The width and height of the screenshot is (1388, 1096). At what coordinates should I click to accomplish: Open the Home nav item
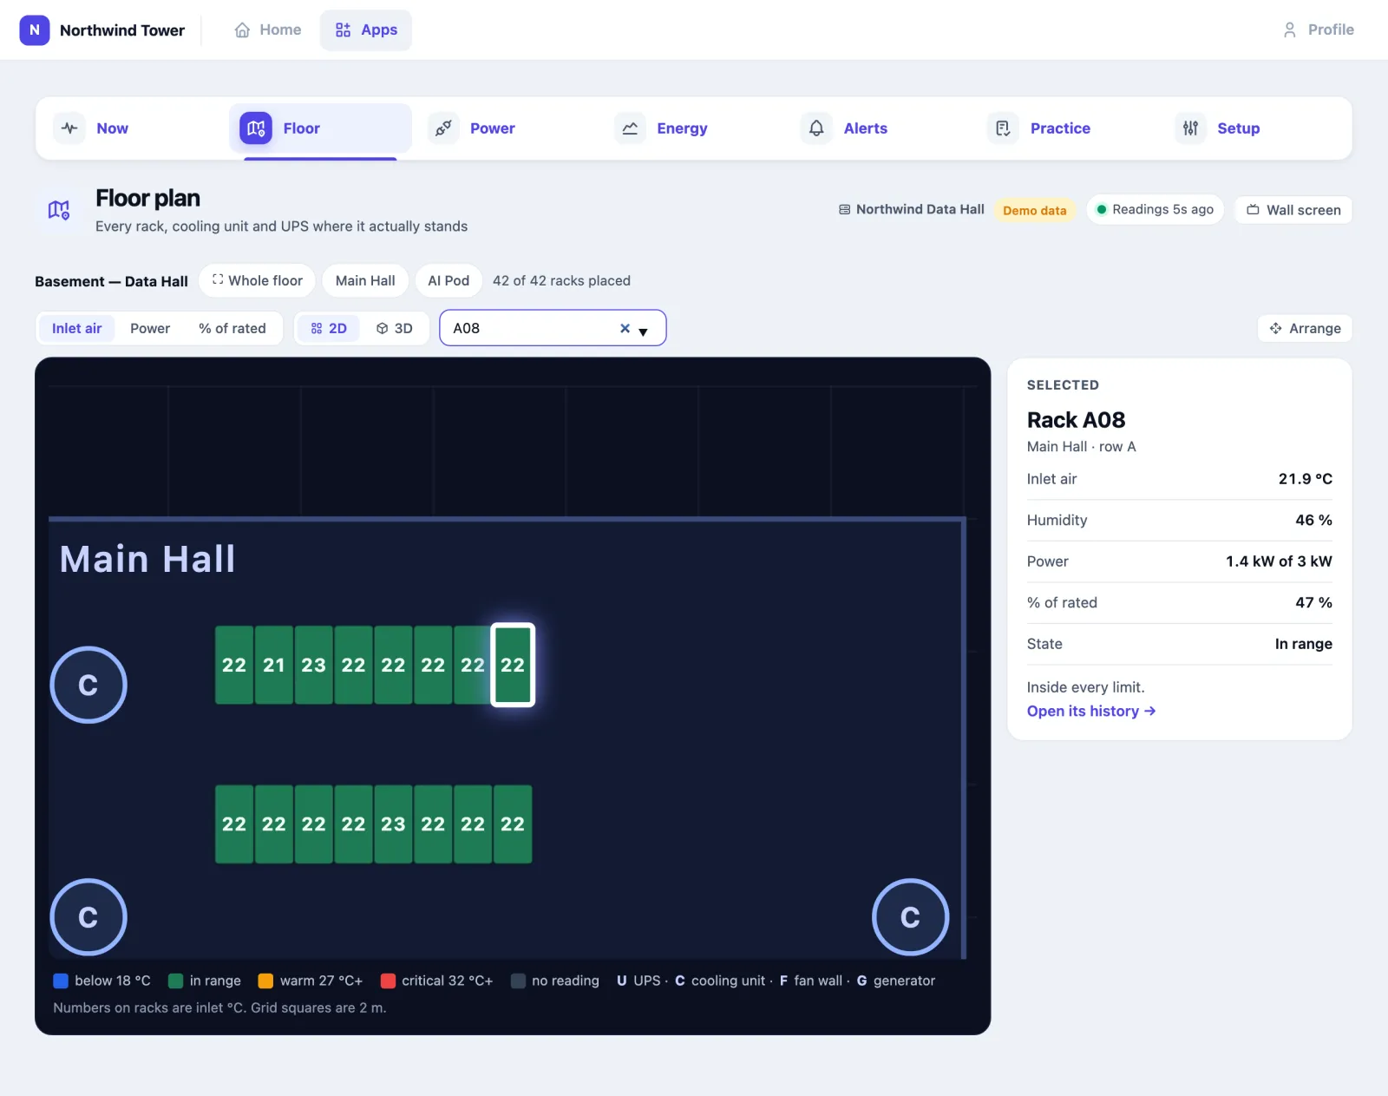click(268, 30)
